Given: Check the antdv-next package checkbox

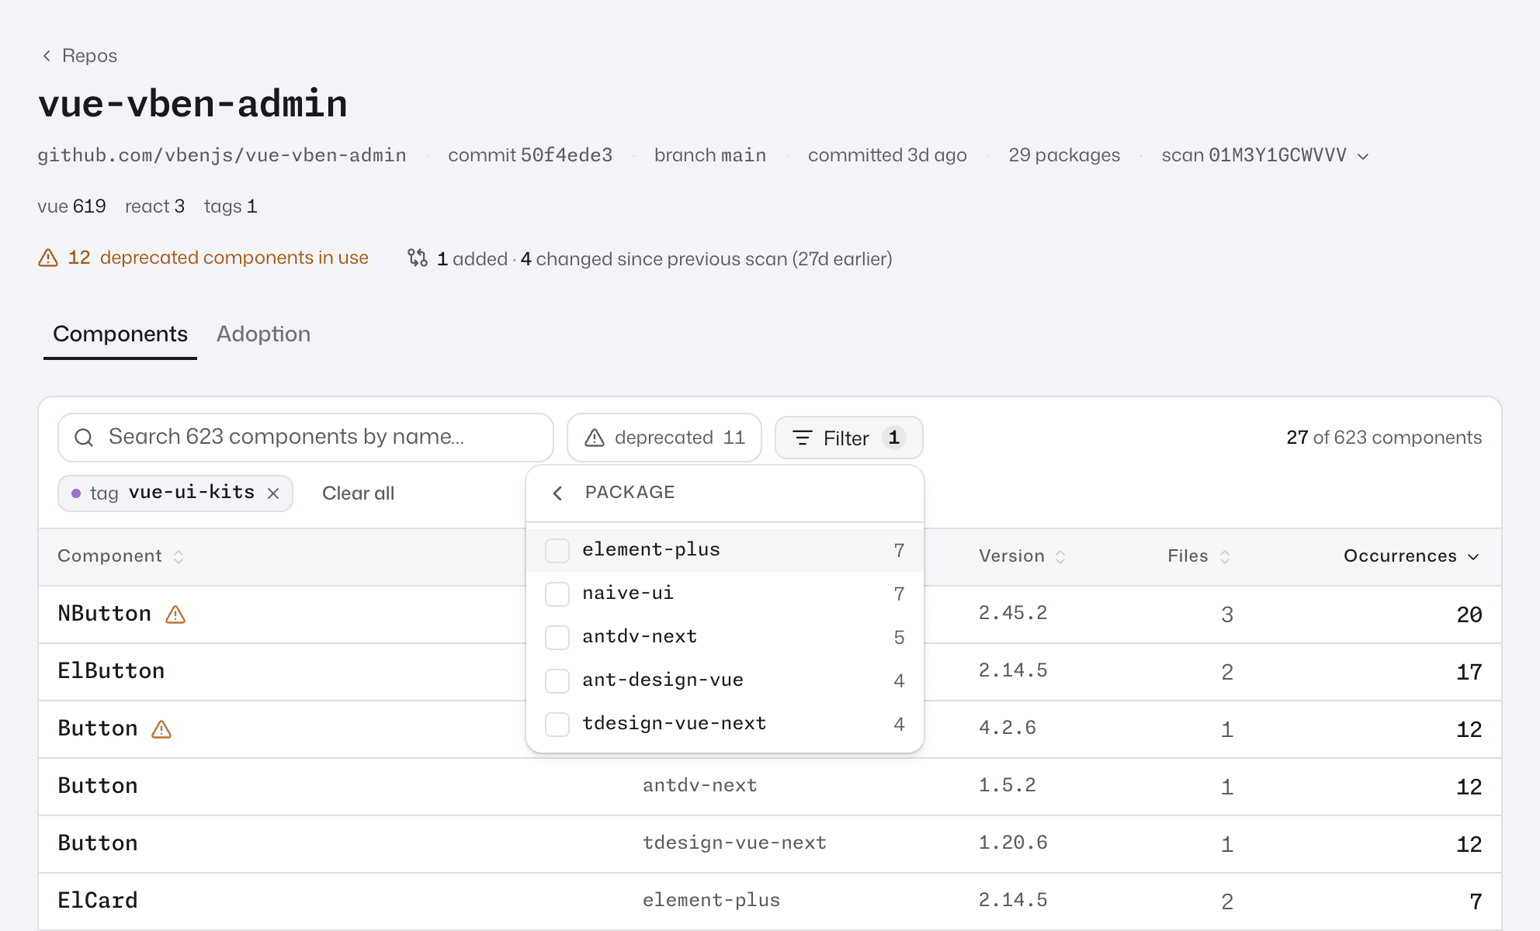Looking at the screenshot, I should tap(557, 638).
